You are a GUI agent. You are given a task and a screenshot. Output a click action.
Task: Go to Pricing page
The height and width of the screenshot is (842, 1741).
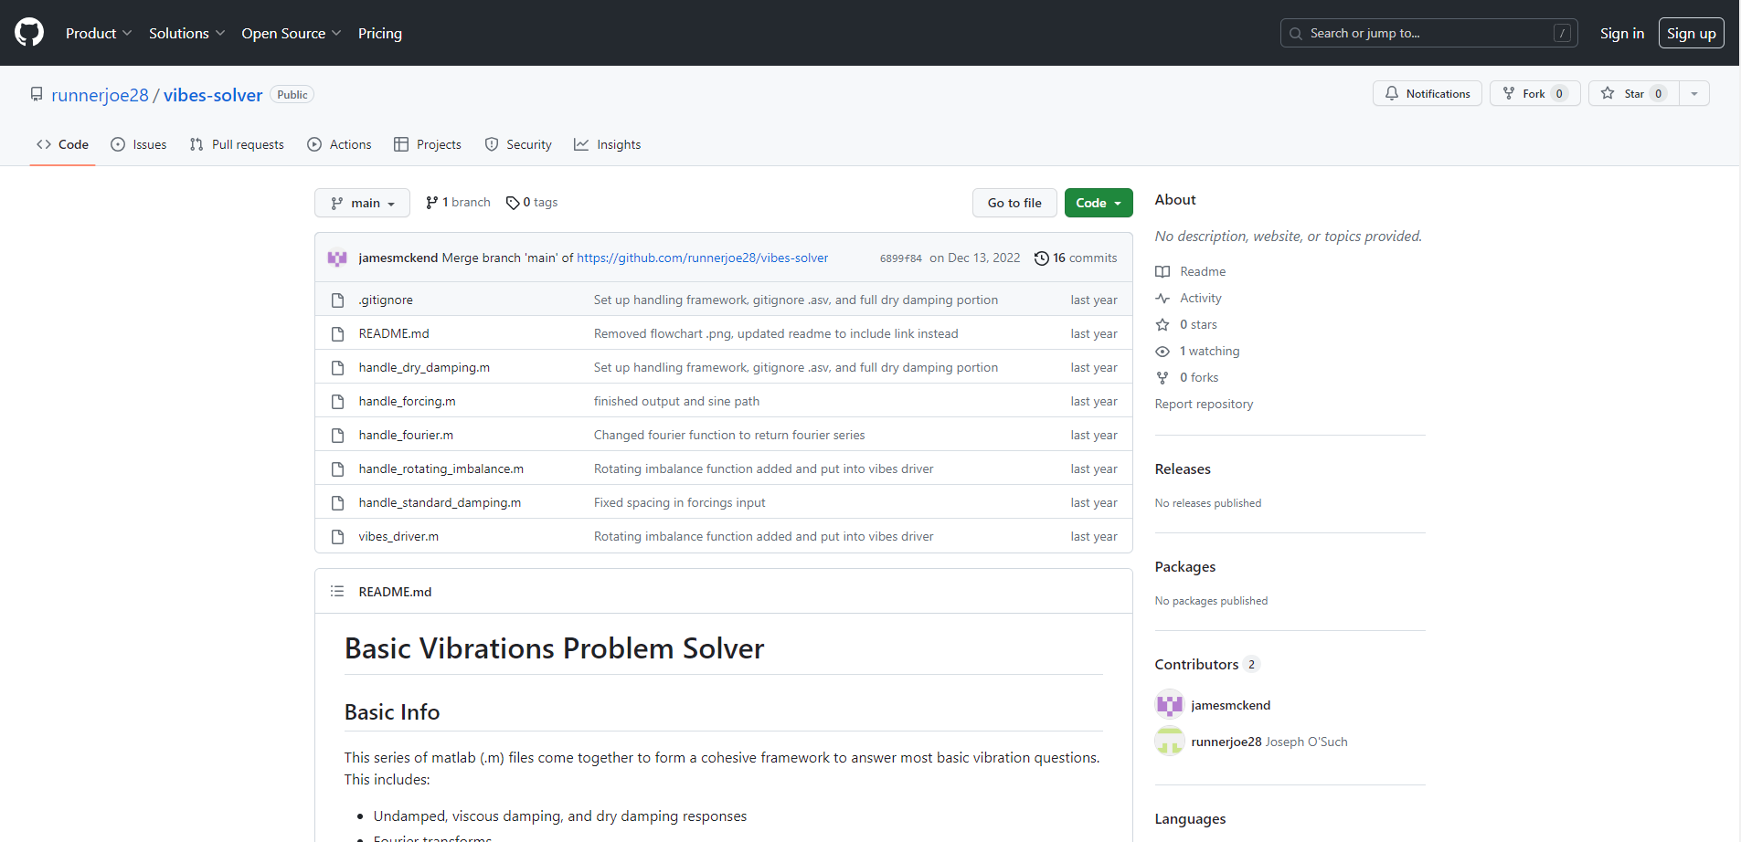point(380,33)
